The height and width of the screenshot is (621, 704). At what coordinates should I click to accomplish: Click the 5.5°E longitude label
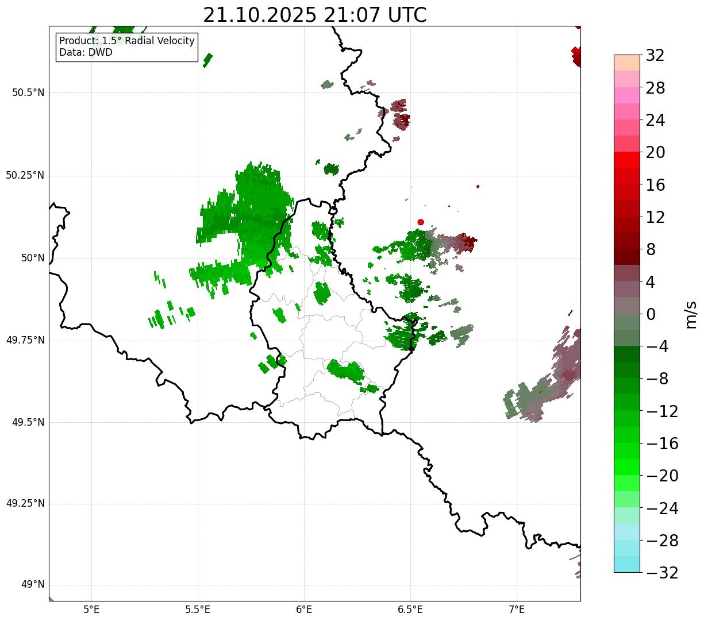pyautogui.click(x=198, y=609)
